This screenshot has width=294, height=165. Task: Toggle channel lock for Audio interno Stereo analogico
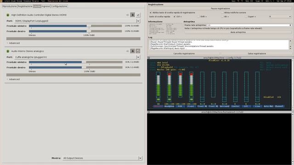tap(133, 51)
